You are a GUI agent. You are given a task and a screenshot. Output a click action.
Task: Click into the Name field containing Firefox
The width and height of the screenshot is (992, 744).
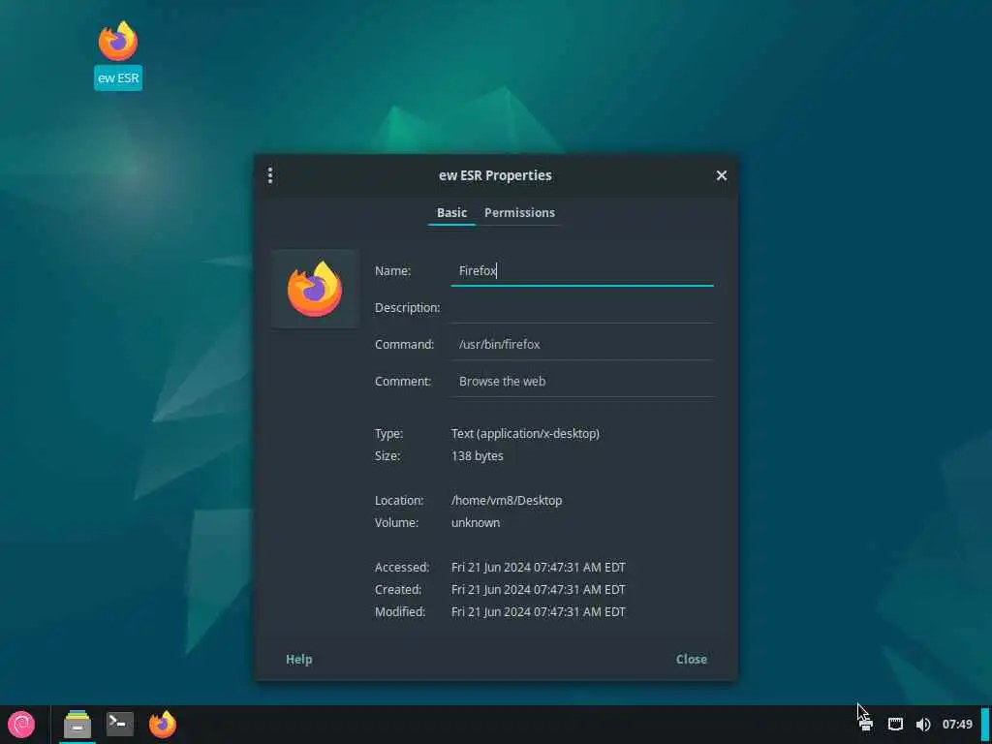pyautogui.click(x=582, y=271)
